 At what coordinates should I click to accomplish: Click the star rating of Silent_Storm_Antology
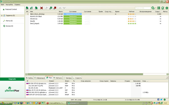click(x=132, y=14)
